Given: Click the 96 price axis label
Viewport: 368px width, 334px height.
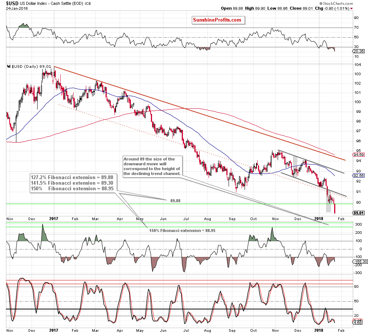Looking at the screenshot, I should pos(358,141).
